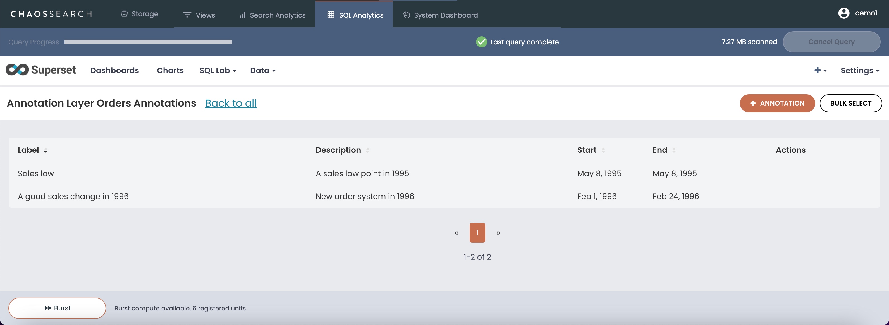Sort annotations by End date icon
This screenshot has height=325, width=889.
[x=674, y=150]
